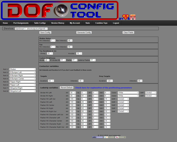Go to Table Configs
The height and width of the screenshot is (142, 177).
click(40, 23)
